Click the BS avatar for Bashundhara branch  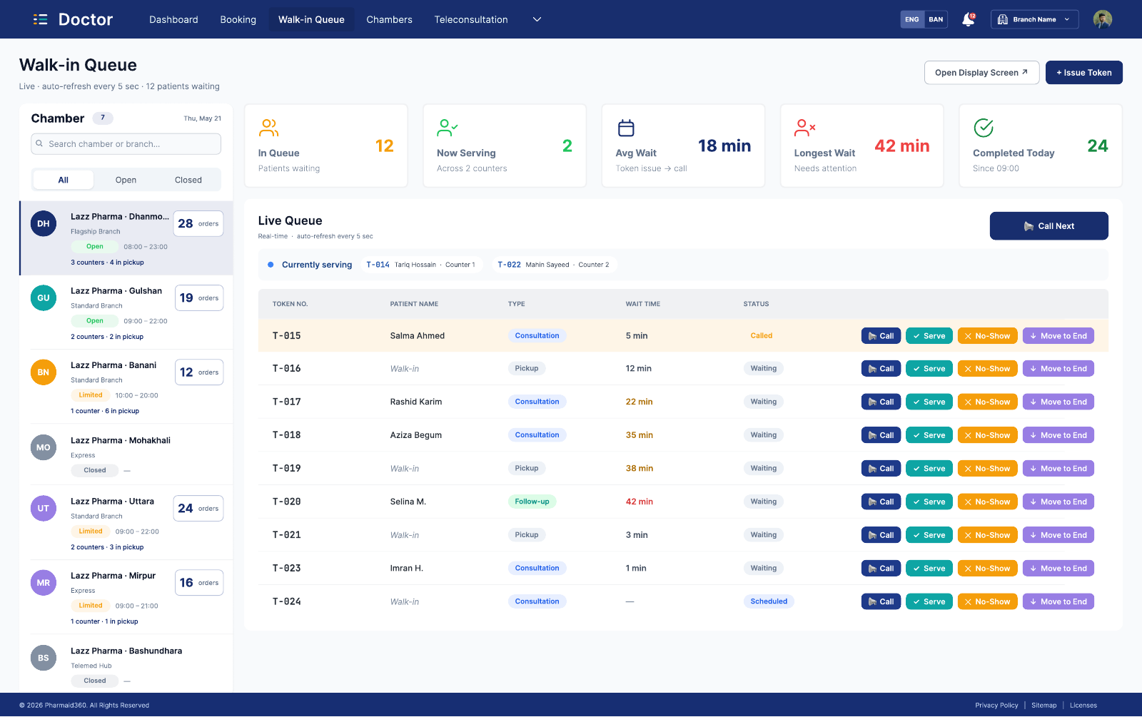point(44,658)
